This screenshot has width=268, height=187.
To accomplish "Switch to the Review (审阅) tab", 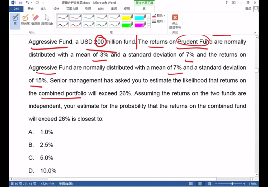I will (x=114, y=9).
